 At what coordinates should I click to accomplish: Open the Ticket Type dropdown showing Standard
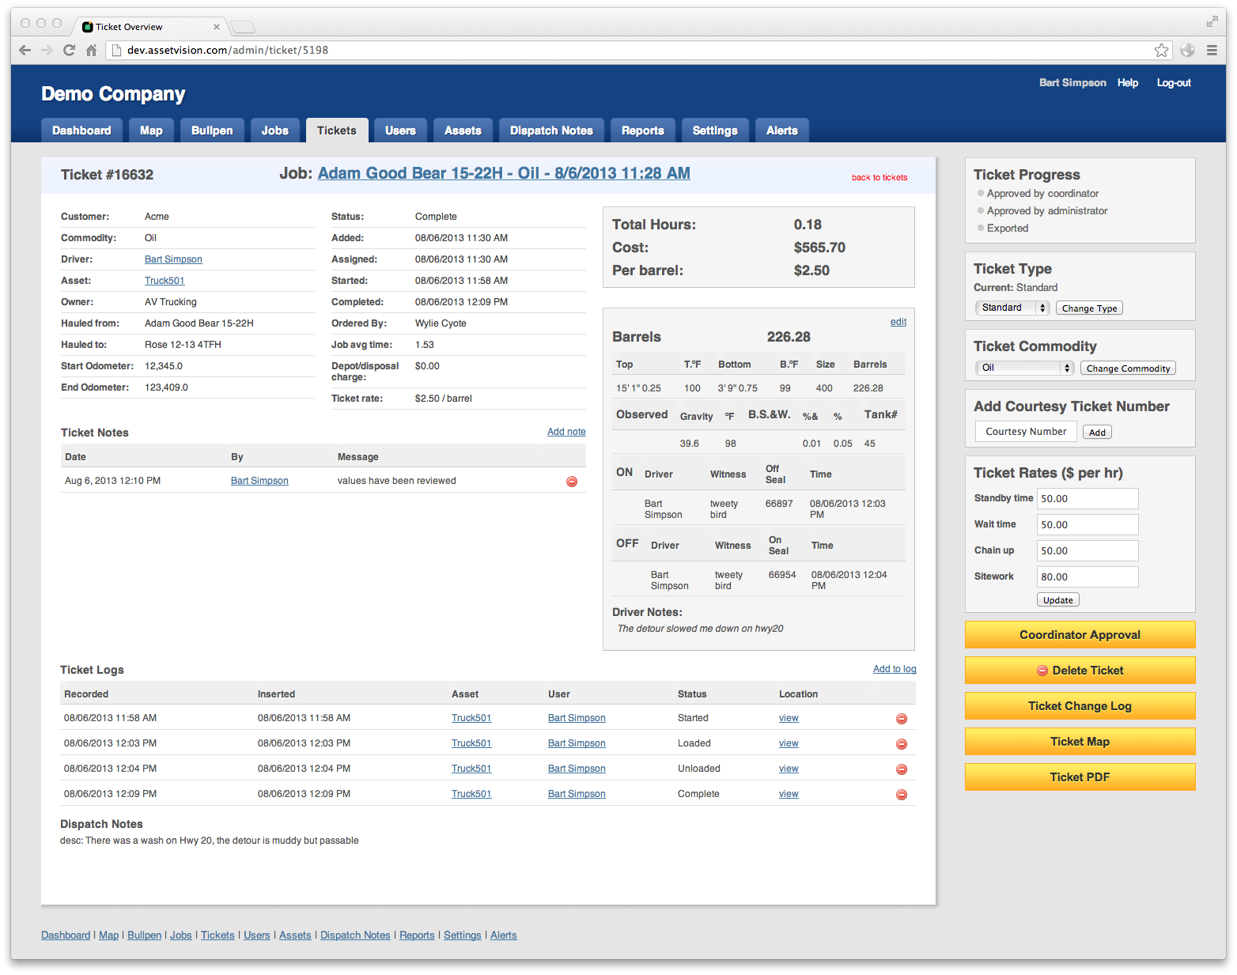(1012, 308)
